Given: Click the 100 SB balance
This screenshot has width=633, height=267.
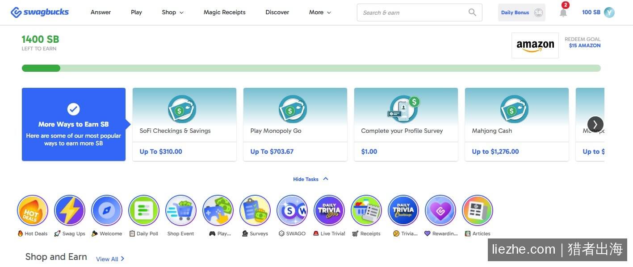Looking at the screenshot, I should point(591,12).
